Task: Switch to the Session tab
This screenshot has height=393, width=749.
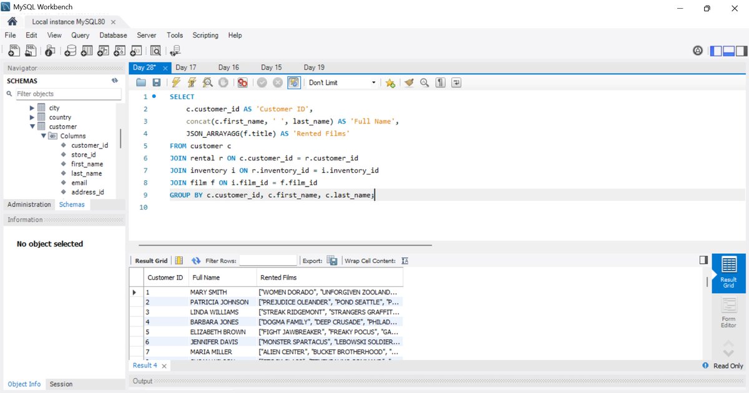Action: 61,384
